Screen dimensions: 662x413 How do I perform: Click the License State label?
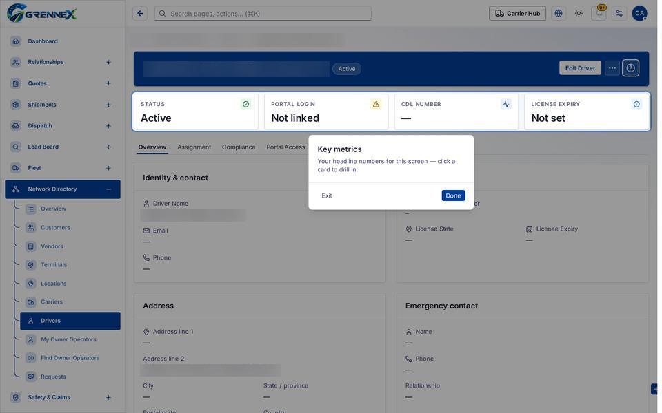click(434, 229)
